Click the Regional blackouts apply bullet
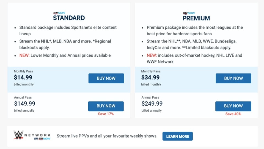Viewport: 264px width, 149px height. (65, 44)
